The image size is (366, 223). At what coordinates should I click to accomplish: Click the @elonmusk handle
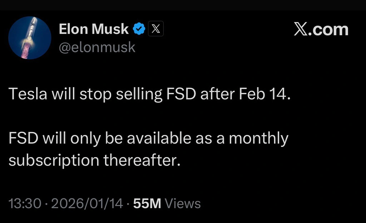point(97,47)
